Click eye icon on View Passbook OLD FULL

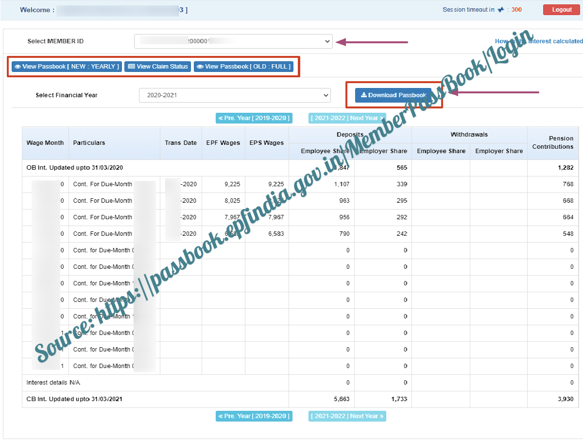tap(200, 67)
